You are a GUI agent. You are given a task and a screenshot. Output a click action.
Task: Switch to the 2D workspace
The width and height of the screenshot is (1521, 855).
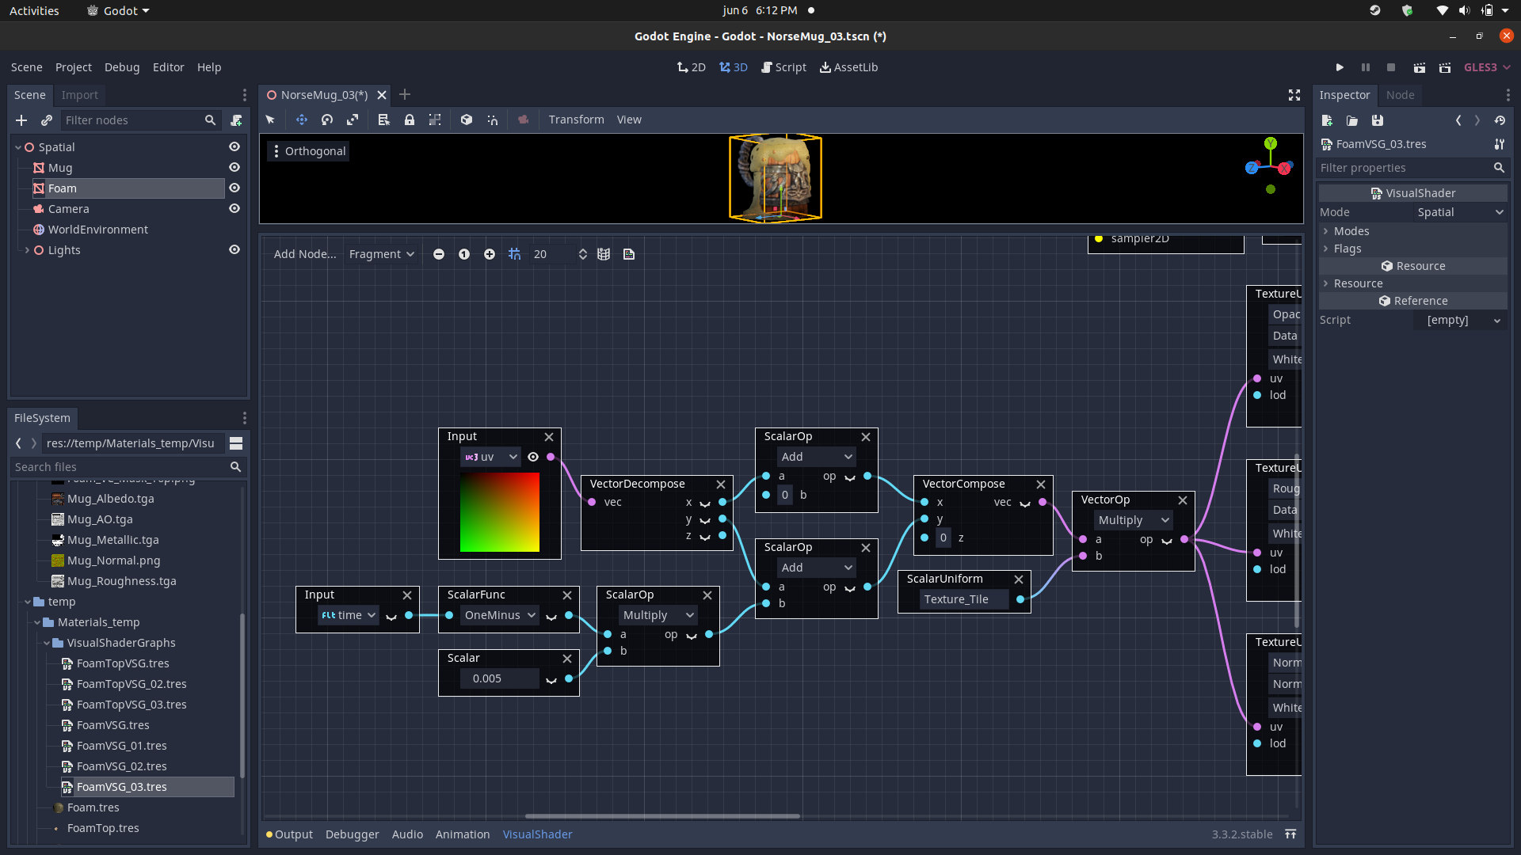pyautogui.click(x=691, y=67)
